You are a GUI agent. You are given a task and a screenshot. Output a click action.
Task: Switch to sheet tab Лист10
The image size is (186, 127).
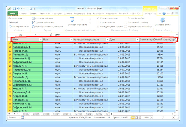pos(67,114)
